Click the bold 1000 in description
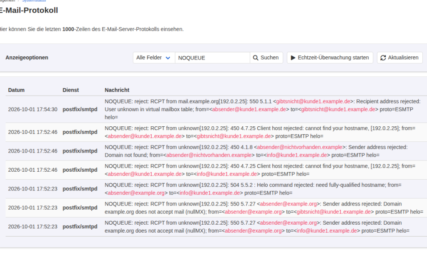Screen dimensions: 427x253 [x=68, y=29]
